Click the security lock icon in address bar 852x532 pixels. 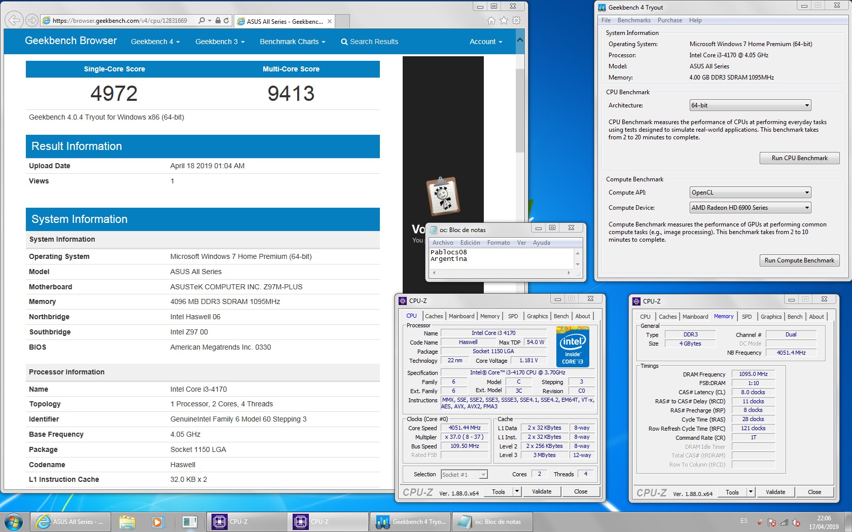click(x=218, y=21)
